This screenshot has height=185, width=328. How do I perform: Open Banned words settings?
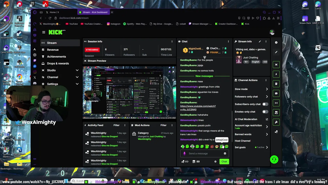[x=251, y=134]
